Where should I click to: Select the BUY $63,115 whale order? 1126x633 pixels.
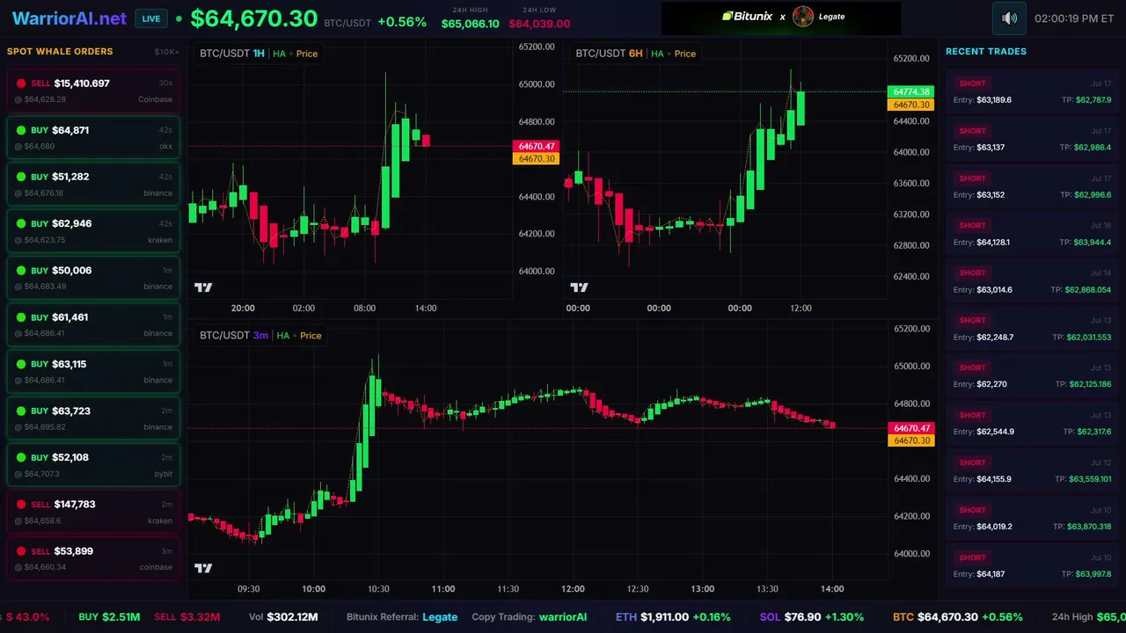coord(93,371)
